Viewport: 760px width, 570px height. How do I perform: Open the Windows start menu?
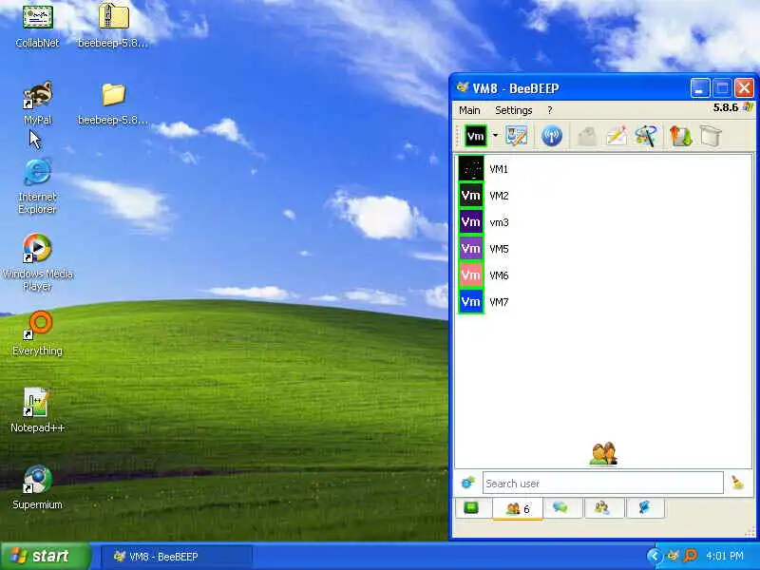point(46,556)
